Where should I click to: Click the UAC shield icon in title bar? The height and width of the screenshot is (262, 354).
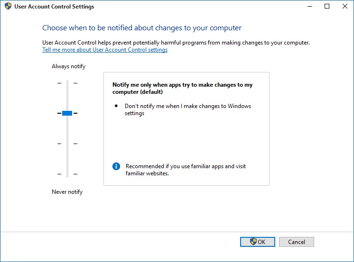tap(8, 6)
